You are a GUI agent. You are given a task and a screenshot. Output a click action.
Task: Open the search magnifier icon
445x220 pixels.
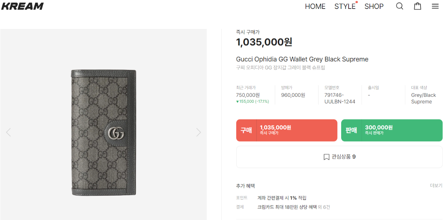[x=399, y=6]
